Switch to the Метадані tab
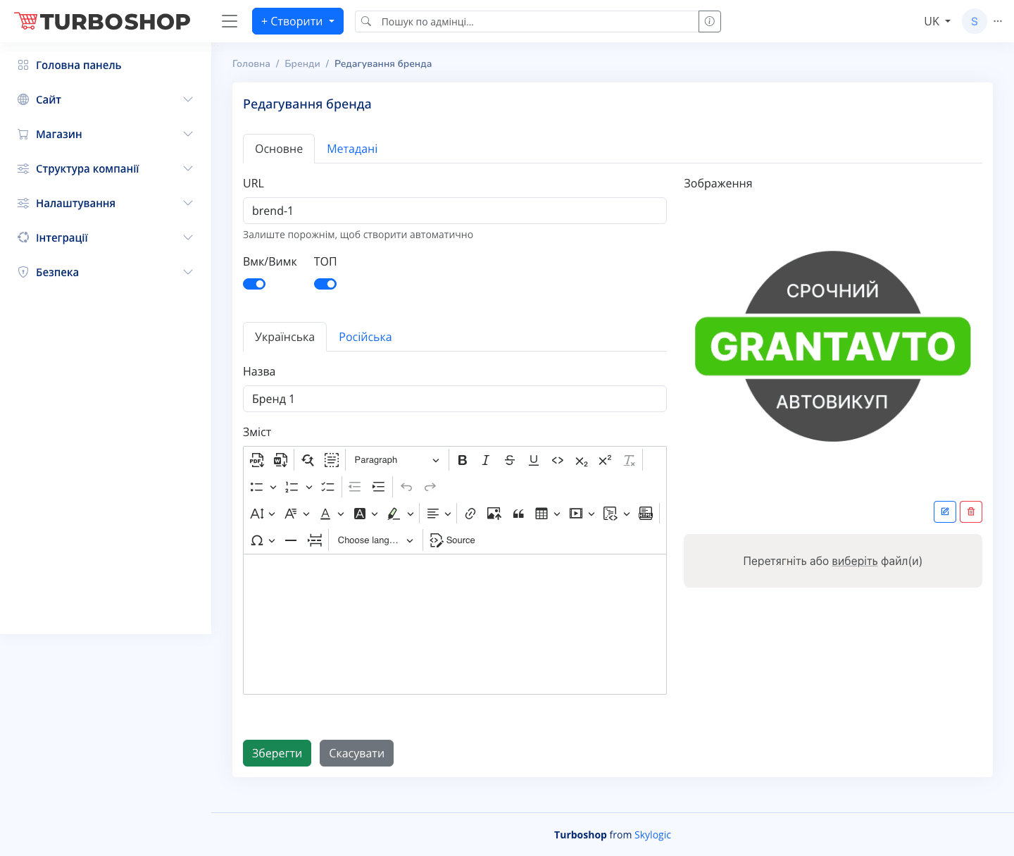This screenshot has height=856, width=1014. coord(352,149)
